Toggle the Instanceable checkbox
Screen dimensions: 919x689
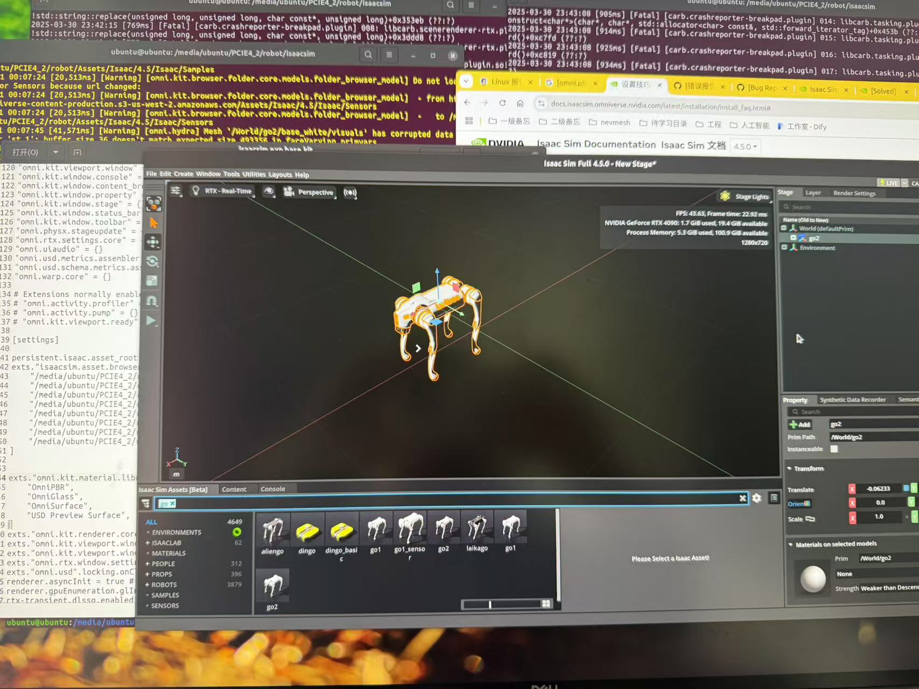834,449
